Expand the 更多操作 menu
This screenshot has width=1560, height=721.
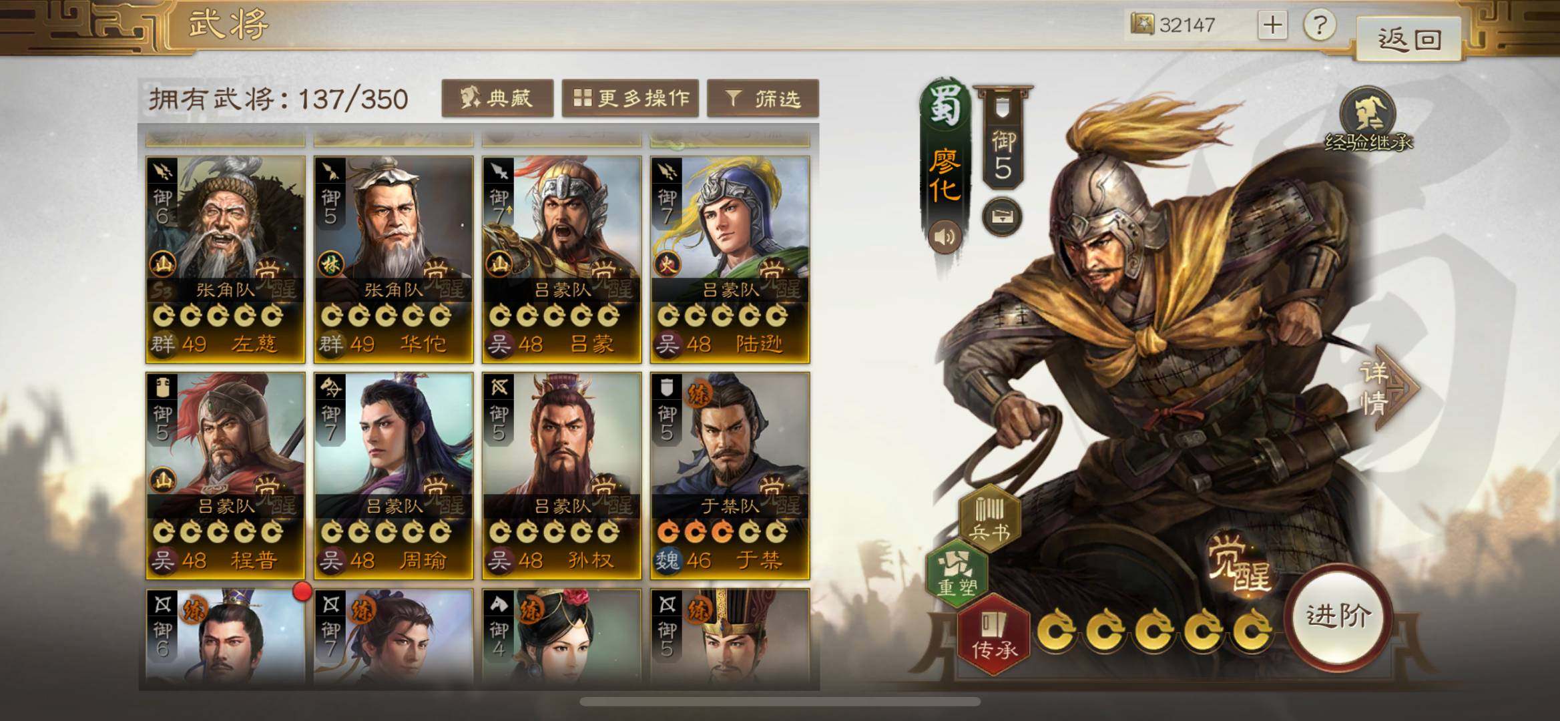pos(630,99)
